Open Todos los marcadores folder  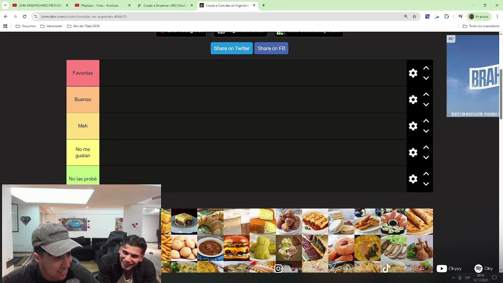coord(481,26)
